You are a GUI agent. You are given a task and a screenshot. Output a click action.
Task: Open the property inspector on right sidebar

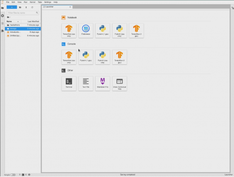(233, 8)
